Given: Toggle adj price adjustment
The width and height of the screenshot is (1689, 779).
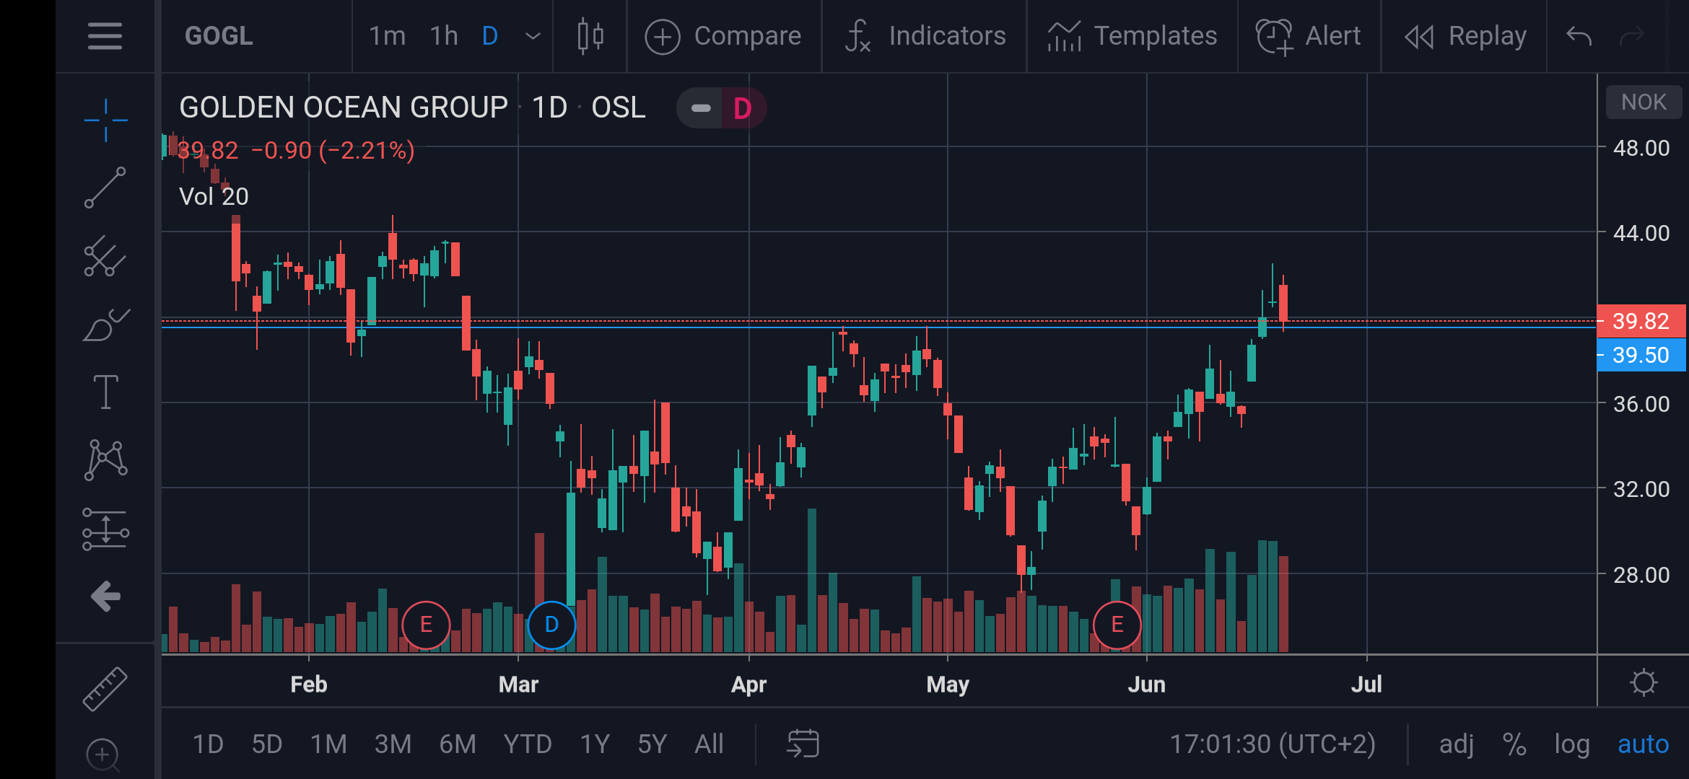Looking at the screenshot, I should click(x=1456, y=744).
